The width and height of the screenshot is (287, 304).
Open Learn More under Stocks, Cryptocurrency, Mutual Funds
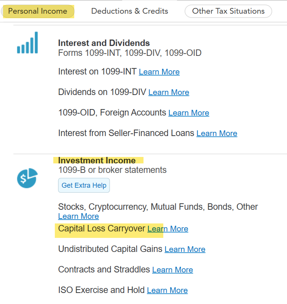(78, 216)
